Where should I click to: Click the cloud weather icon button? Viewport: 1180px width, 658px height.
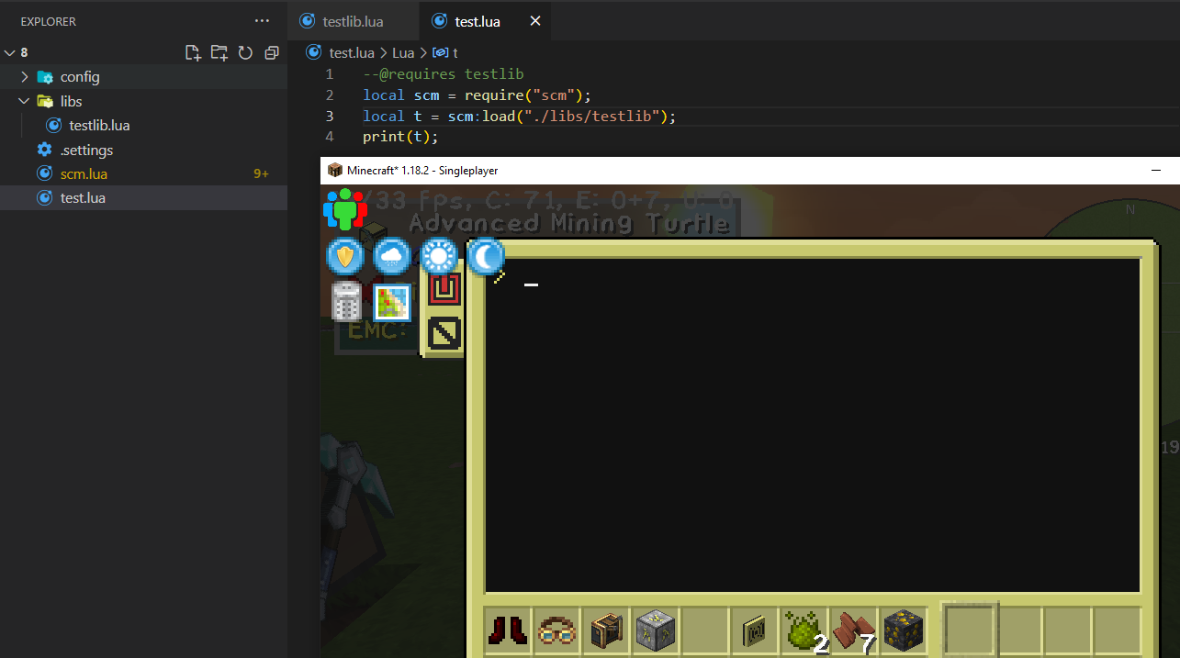[392, 257]
